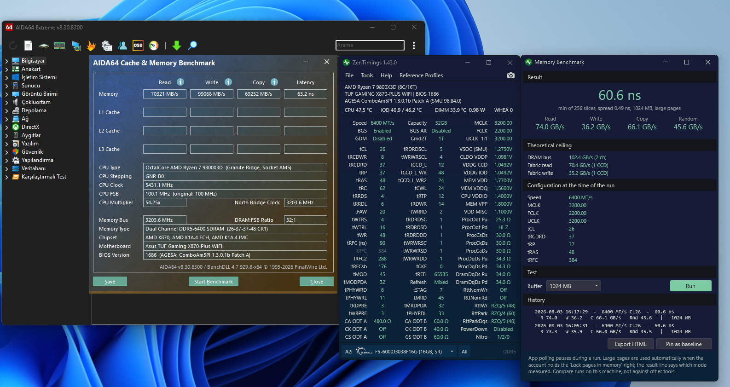Click the Memory Write 99068 MB/s field

pyautogui.click(x=212, y=94)
